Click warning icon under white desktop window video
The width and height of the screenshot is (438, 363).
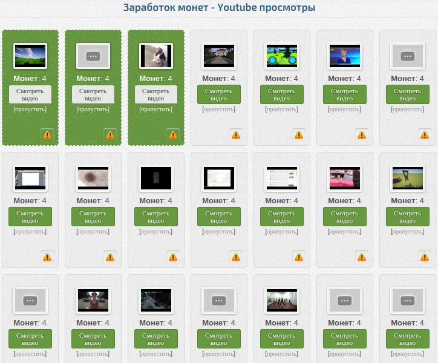pyautogui.click(x=47, y=257)
